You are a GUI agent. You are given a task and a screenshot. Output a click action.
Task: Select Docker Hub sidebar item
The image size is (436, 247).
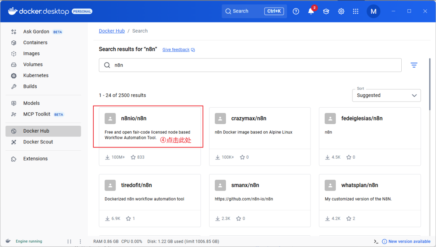(43, 131)
